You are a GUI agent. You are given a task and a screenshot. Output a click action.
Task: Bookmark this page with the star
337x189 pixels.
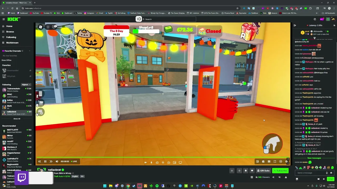237,8
